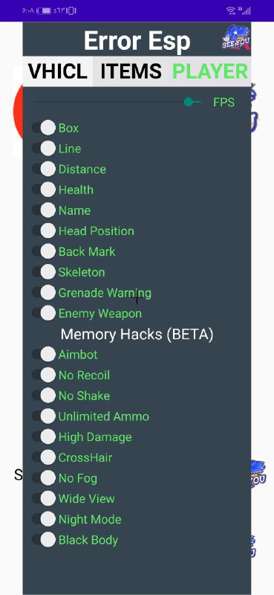Tap the See You logo icon
Image resolution: width=274 pixels, height=595 pixels.
pos(235,38)
